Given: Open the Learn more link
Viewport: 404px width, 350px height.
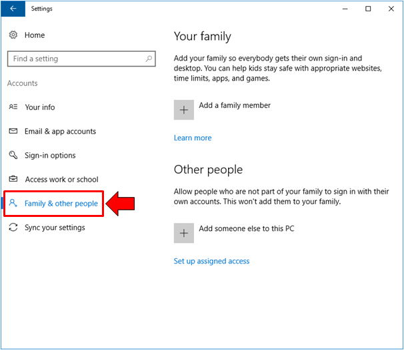Looking at the screenshot, I should click(192, 138).
